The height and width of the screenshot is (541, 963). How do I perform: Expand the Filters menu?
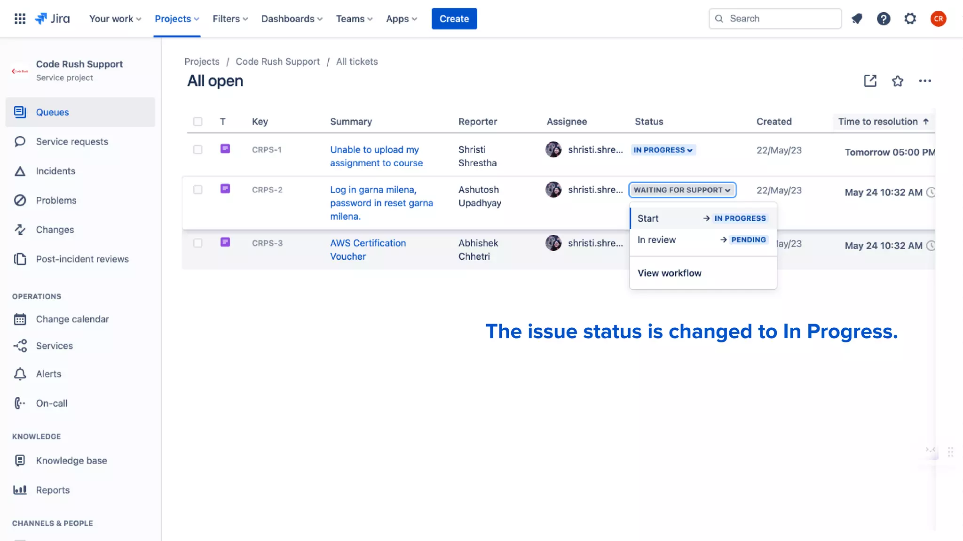(230, 19)
